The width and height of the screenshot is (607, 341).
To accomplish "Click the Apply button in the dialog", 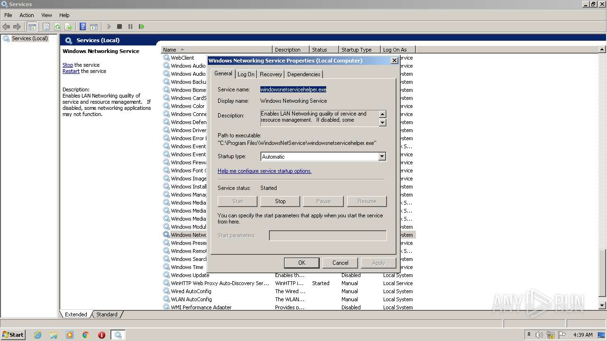I will (x=378, y=263).
